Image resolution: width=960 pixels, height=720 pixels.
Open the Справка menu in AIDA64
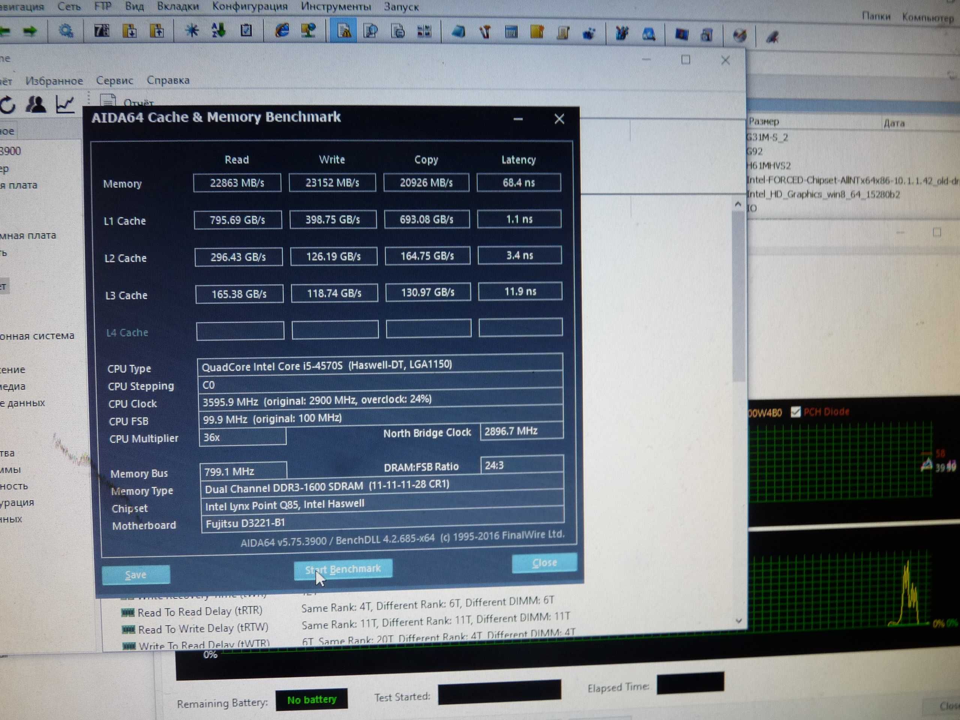(x=168, y=80)
